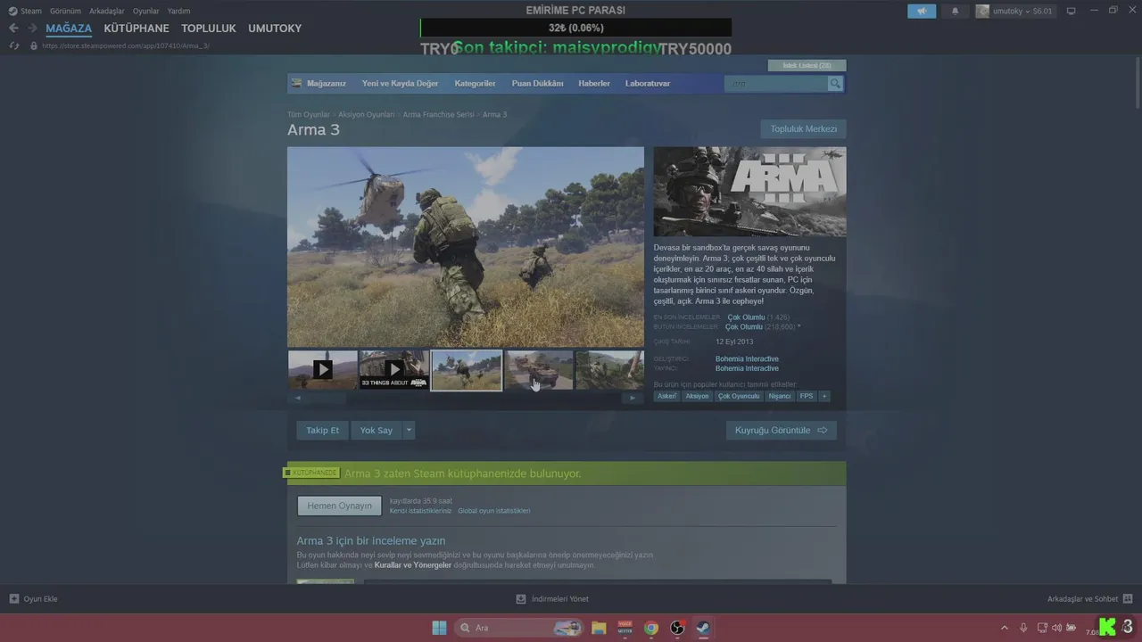Open the Yardım menu
Screen dimensions: 1142x642
tap(178, 11)
